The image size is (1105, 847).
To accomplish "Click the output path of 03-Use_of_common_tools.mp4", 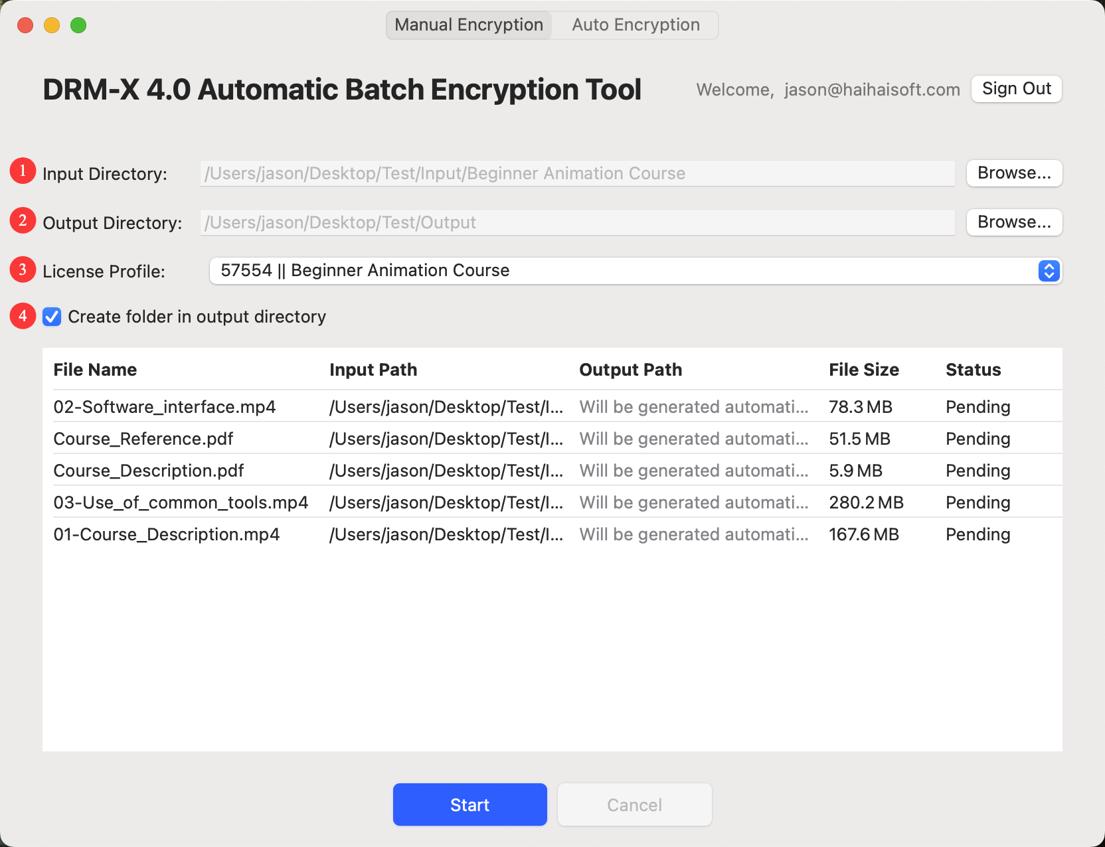I will click(x=694, y=502).
